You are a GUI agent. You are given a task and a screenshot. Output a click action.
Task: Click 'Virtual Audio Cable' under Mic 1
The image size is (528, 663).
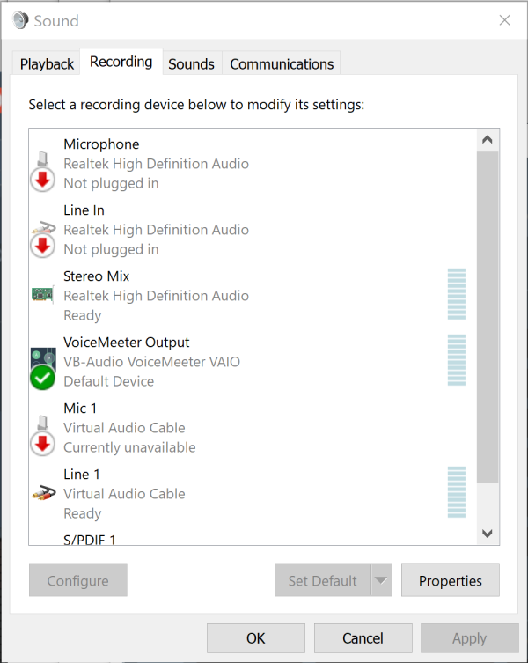coord(124,428)
